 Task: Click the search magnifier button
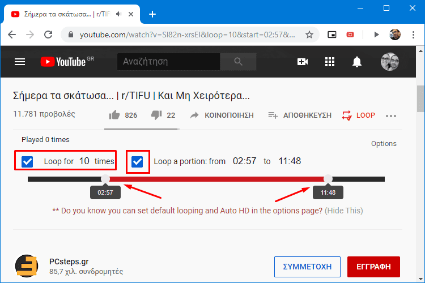238,62
